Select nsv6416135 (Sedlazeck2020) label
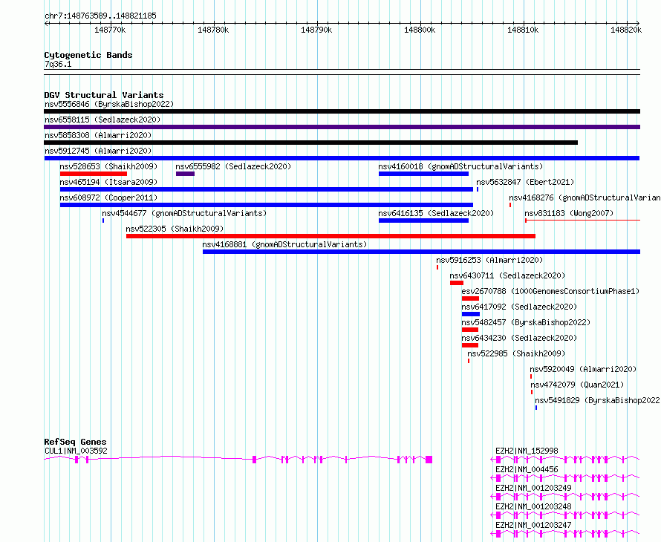The width and height of the screenshot is (661, 542). [436, 213]
